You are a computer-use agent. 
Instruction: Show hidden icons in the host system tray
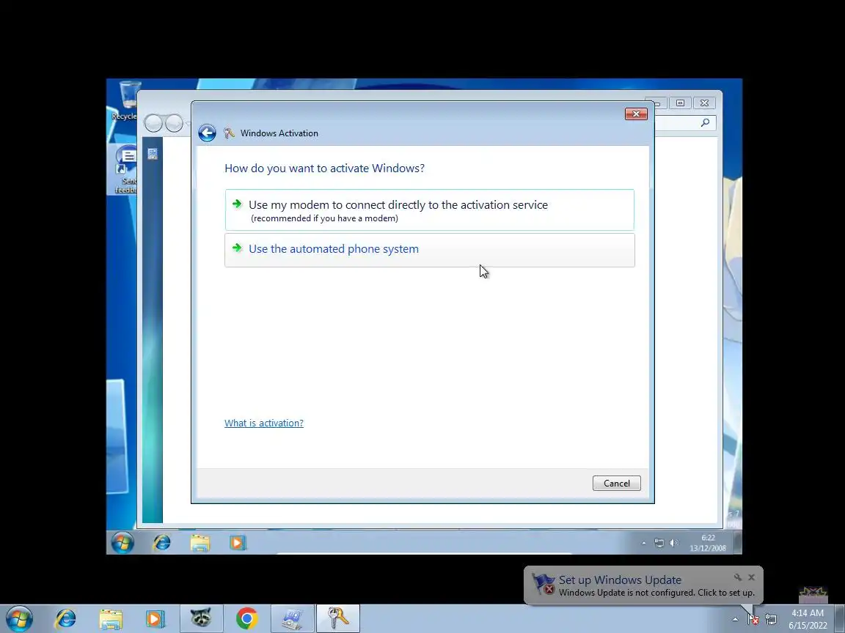coord(735,620)
